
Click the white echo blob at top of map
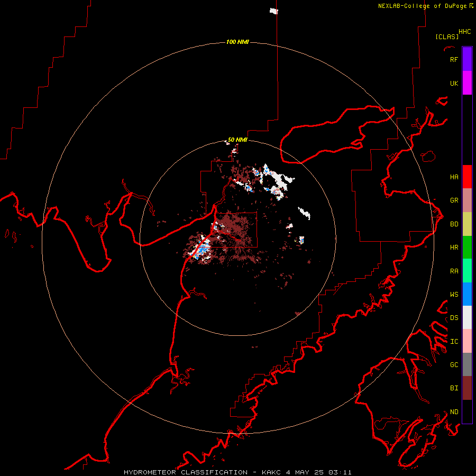274,11
